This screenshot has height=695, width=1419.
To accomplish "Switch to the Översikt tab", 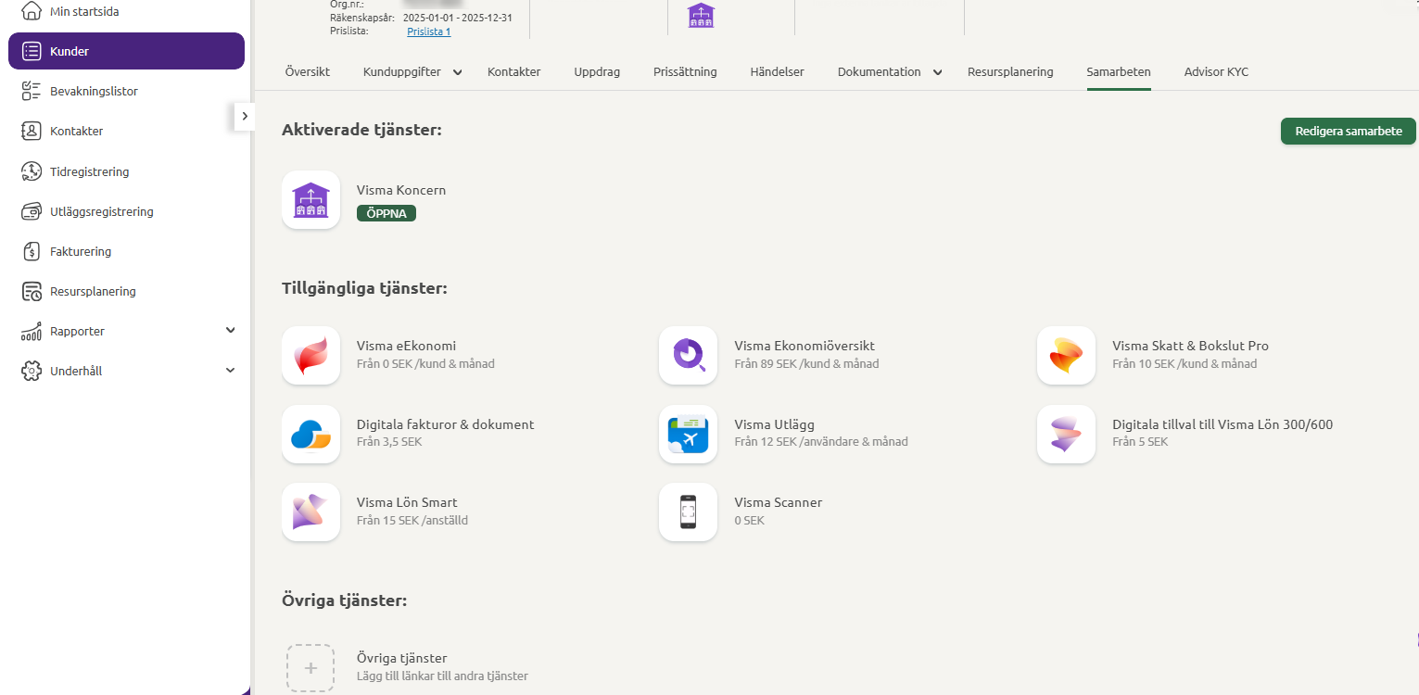I will click(308, 71).
